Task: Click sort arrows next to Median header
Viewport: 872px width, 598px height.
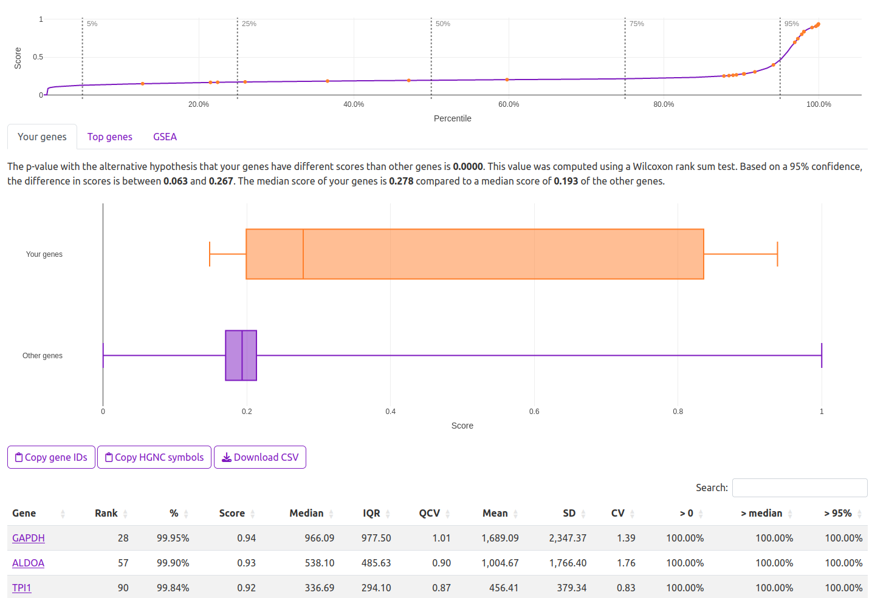Action: point(331,514)
